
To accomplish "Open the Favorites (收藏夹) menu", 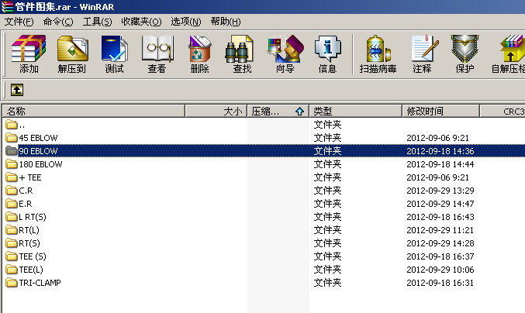I will coord(141,22).
